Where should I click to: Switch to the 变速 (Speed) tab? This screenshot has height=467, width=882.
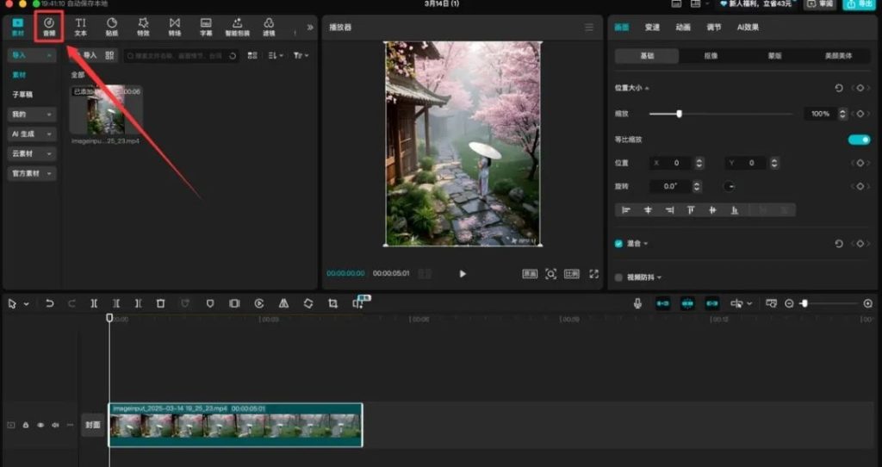(x=652, y=28)
